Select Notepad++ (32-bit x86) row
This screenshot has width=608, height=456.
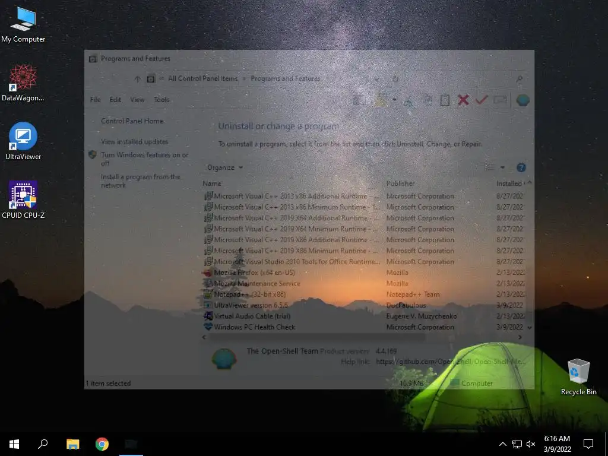[x=364, y=294]
